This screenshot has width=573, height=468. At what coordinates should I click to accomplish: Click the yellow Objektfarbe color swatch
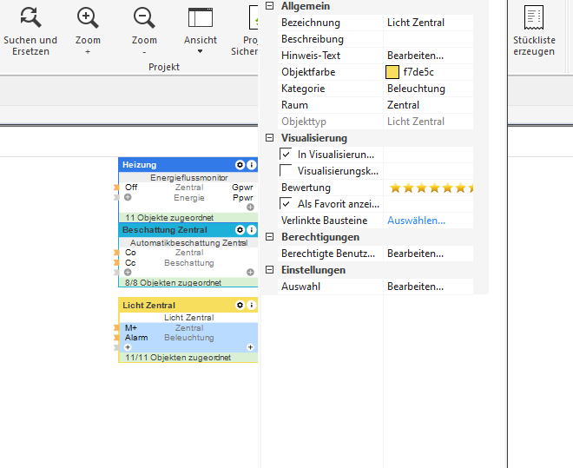392,72
